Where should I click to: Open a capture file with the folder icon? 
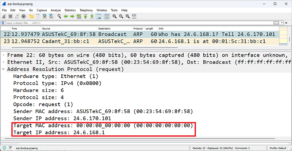[31, 16]
